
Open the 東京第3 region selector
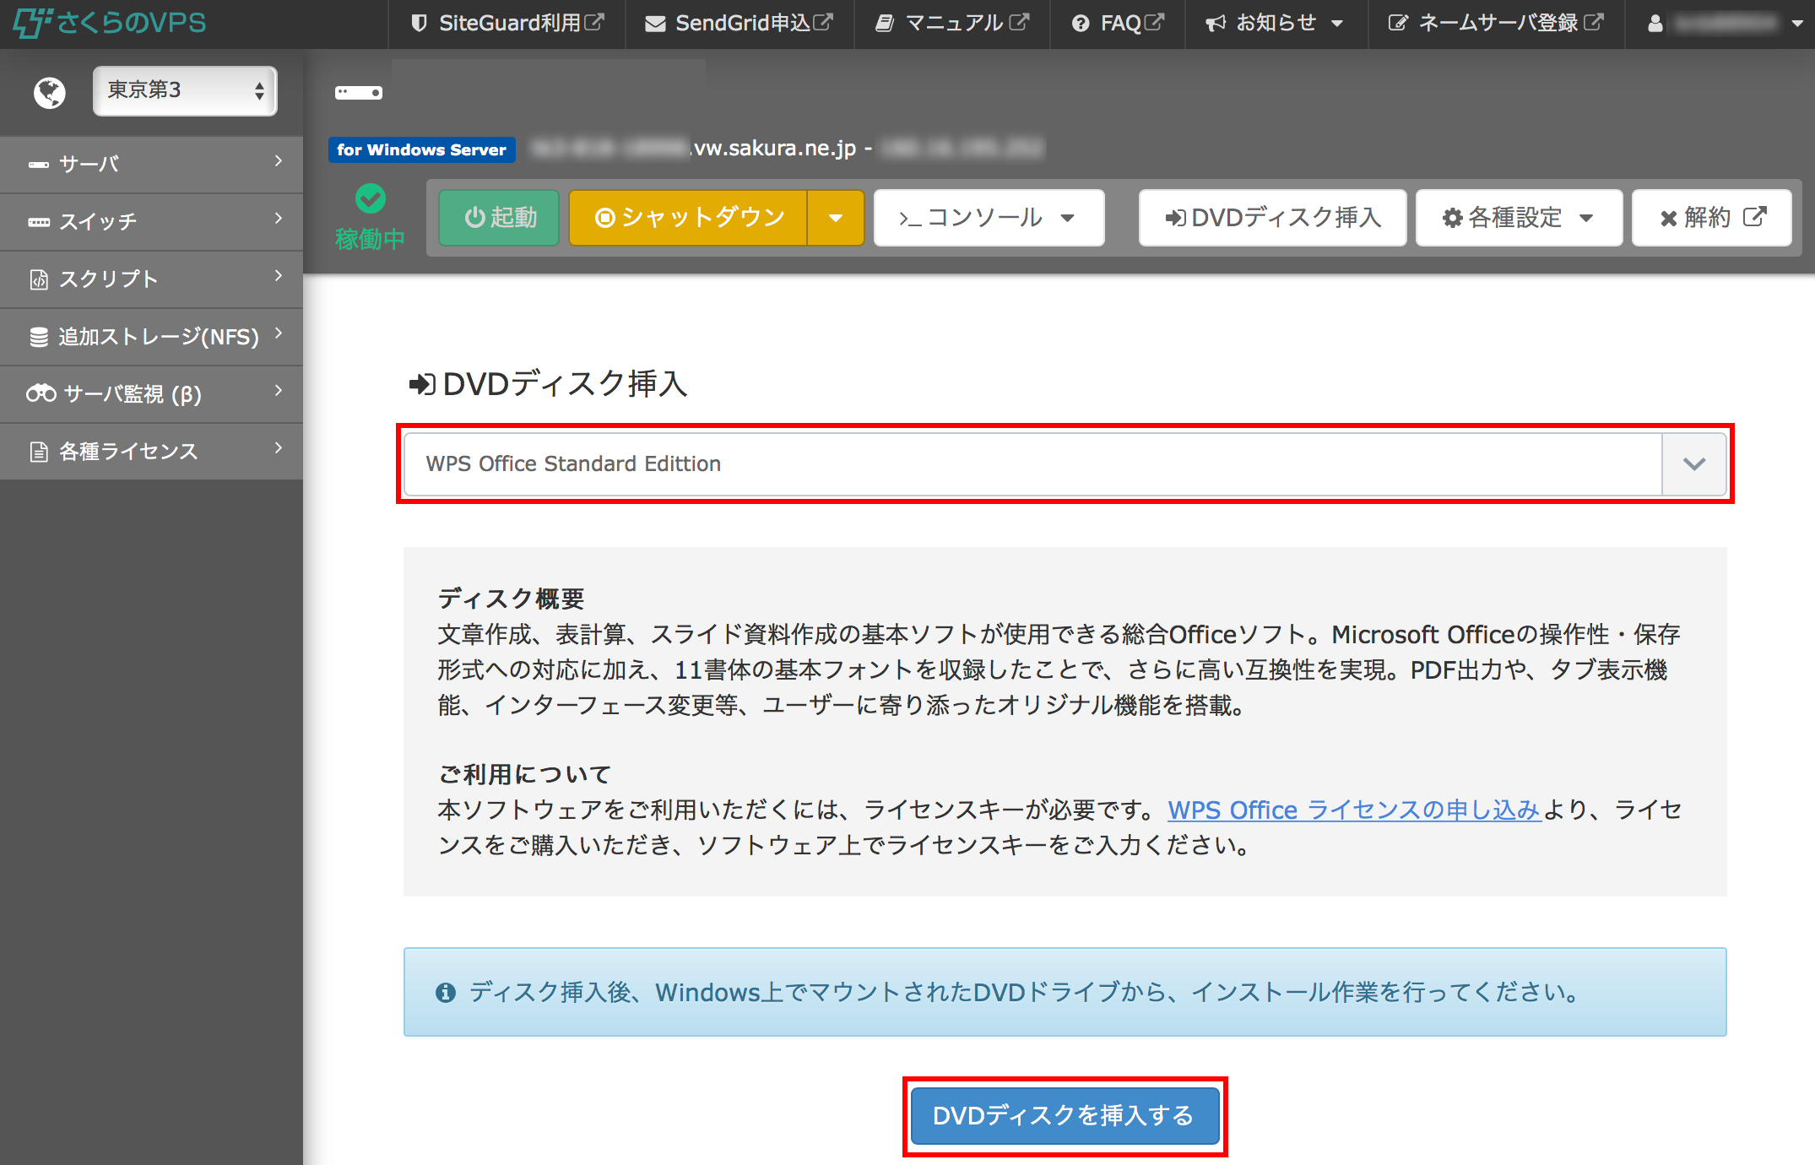click(185, 90)
